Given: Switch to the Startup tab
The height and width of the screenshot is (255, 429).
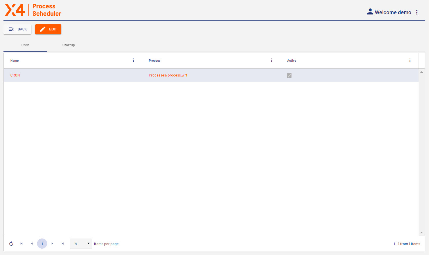Looking at the screenshot, I should (69, 45).
